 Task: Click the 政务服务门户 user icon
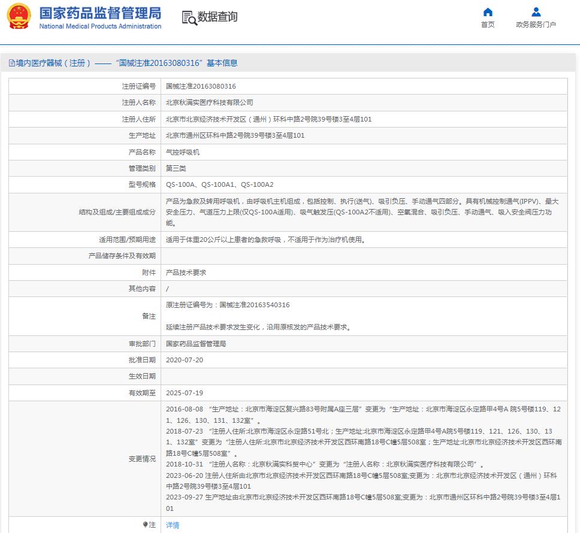click(536, 12)
